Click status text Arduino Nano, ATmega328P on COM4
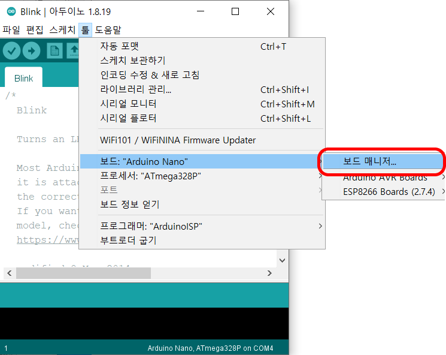 pyautogui.click(x=210, y=348)
